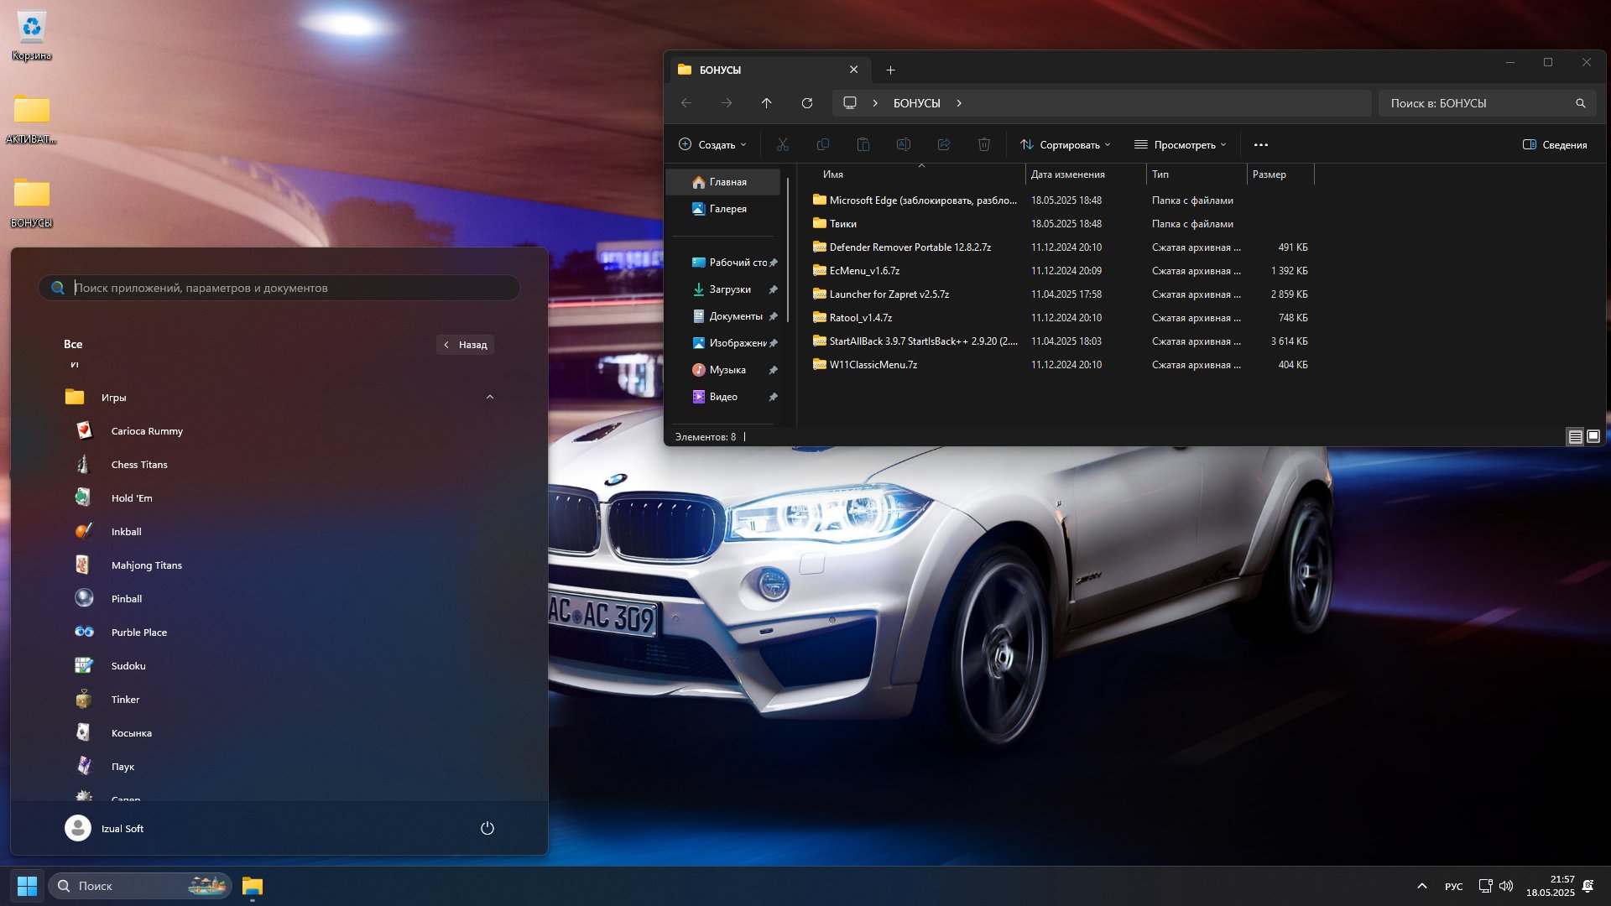Open Видео in the sidebar
Image resolution: width=1611 pixels, height=906 pixels.
tap(723, 397)
